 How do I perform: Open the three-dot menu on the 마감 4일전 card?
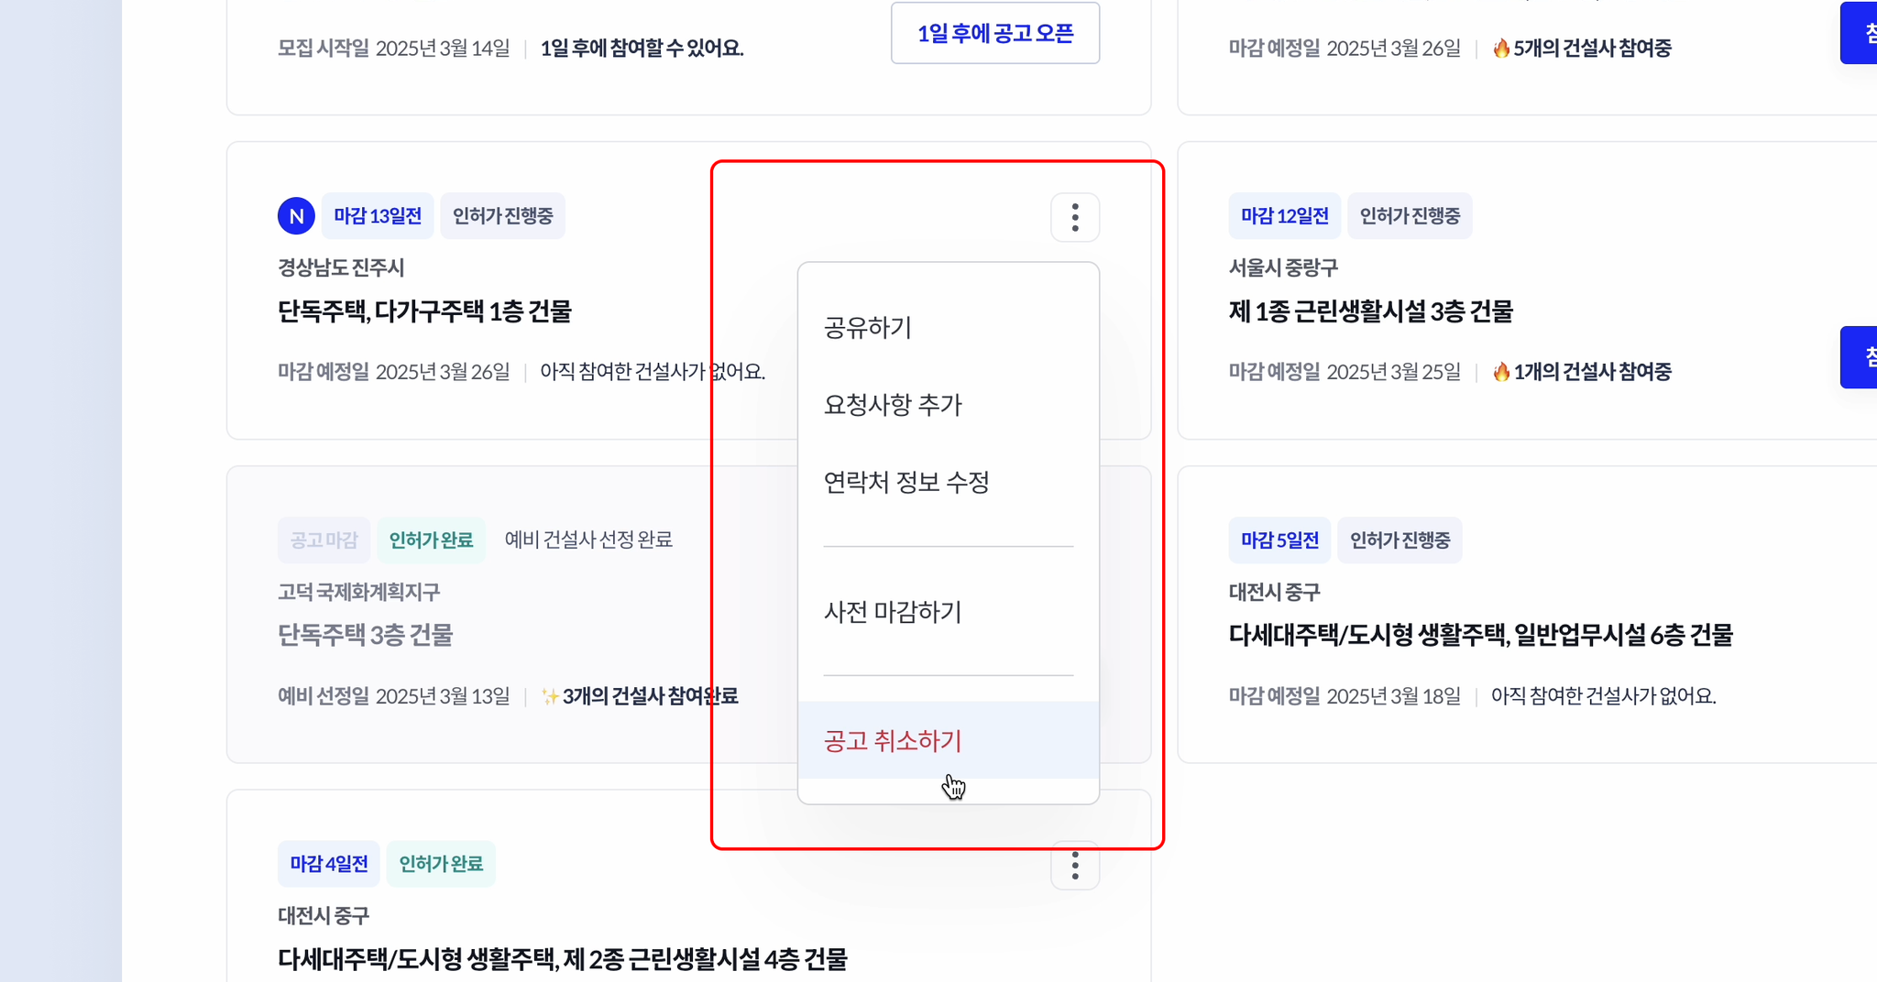tap(1075, 865)
